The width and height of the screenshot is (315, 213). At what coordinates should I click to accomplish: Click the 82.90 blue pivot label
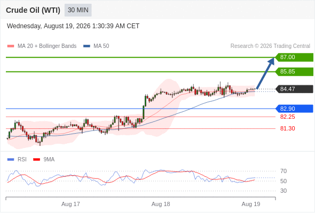(294, 109)
